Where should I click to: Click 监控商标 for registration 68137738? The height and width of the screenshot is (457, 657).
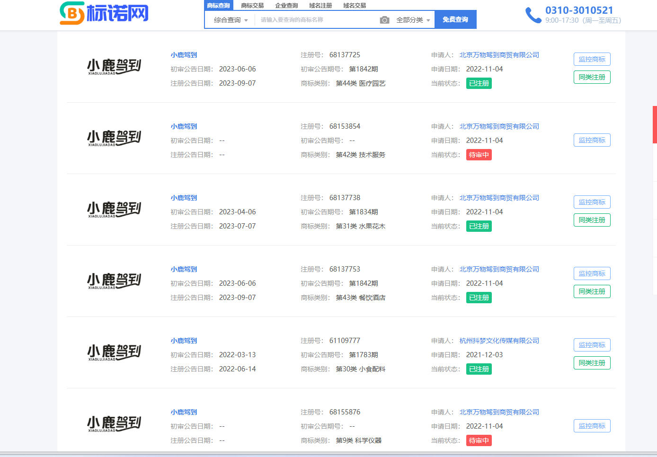(592, 202)
